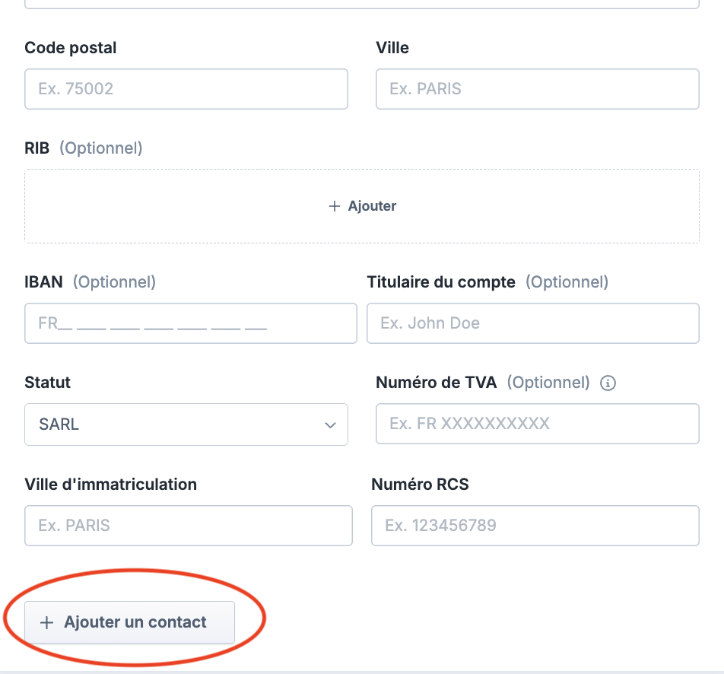Click the Ville d'immatriculation input field
724x674 pixels.
click(188, 526)
